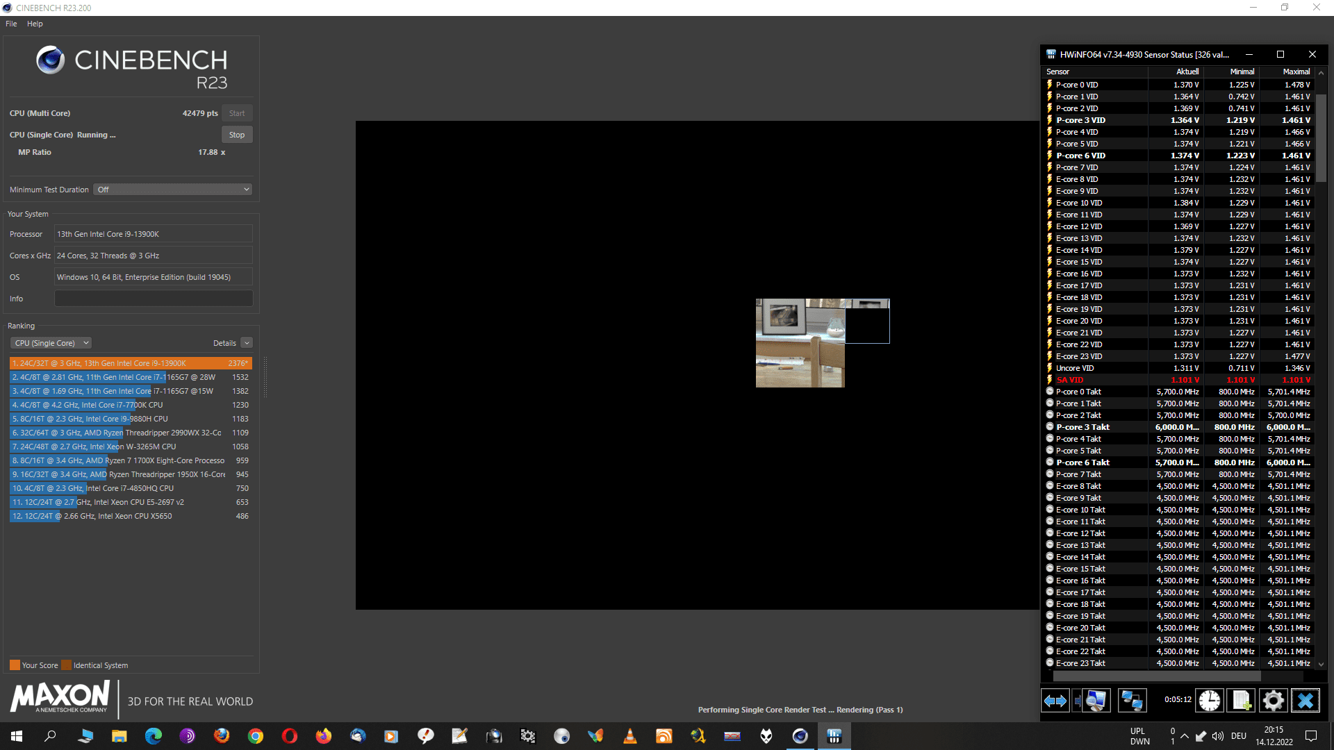Select ranking entry Xeon CPU X5650
This screenshot has width=1334, height=750.
(x=131, y=516)
